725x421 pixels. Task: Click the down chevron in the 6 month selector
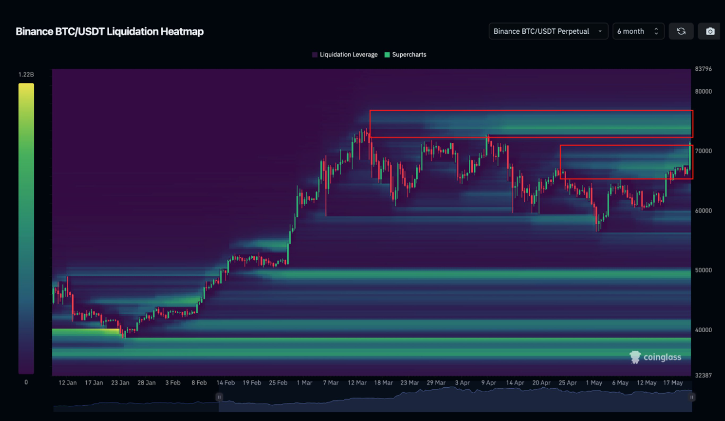(656, 33)
